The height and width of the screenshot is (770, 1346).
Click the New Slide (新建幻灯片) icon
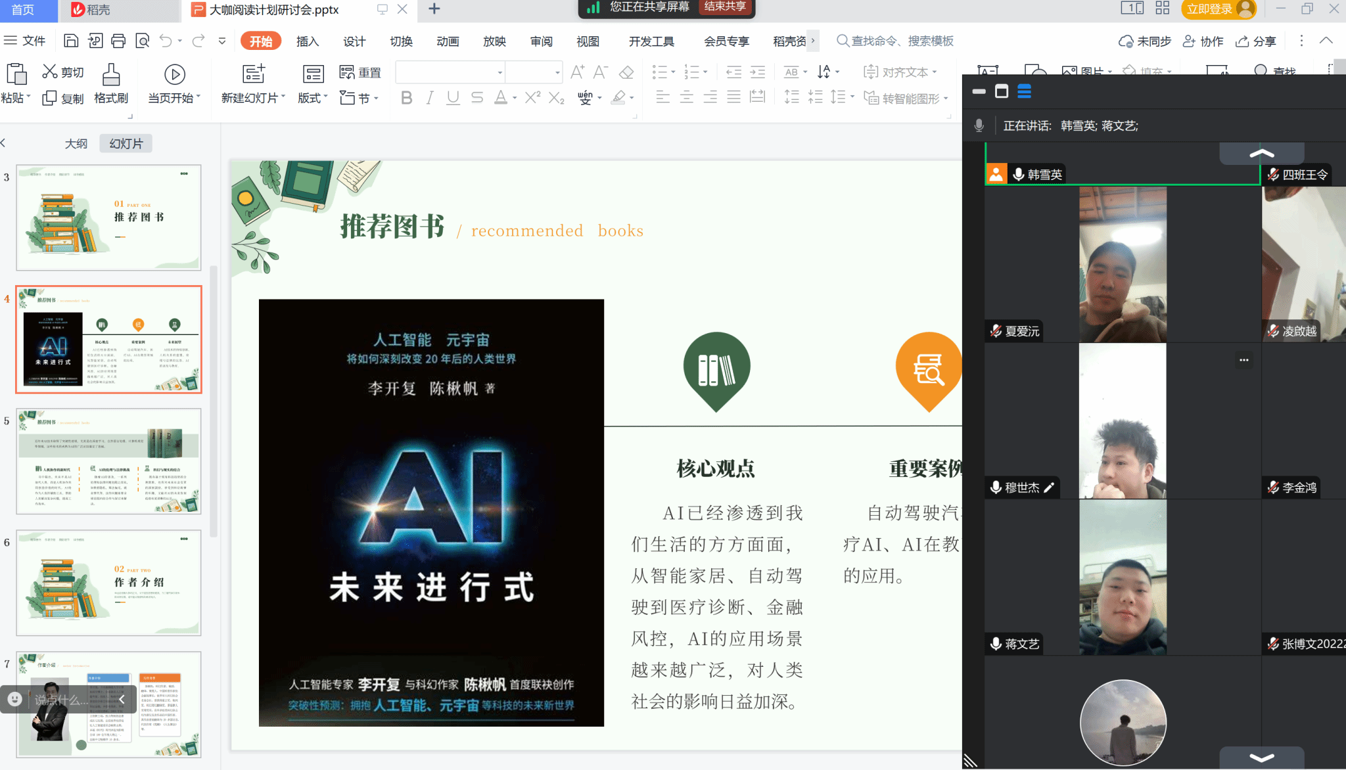click(253, 74)
